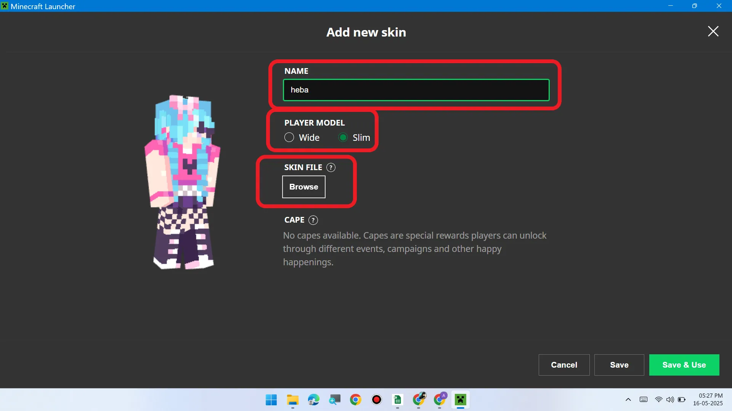732x411 pixels.
Task: Open Chrome with the purple A profile badge
Action: [x=440, y=400]
